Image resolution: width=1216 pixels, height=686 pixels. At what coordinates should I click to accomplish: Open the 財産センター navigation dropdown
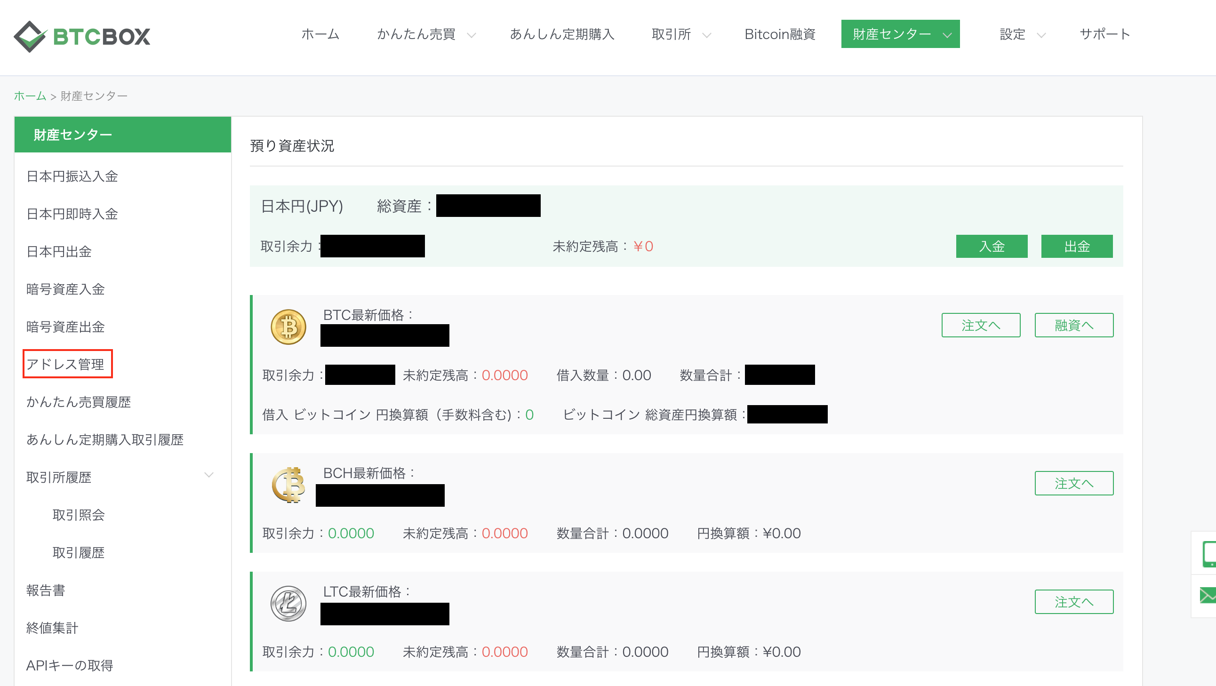click(900, 34)
